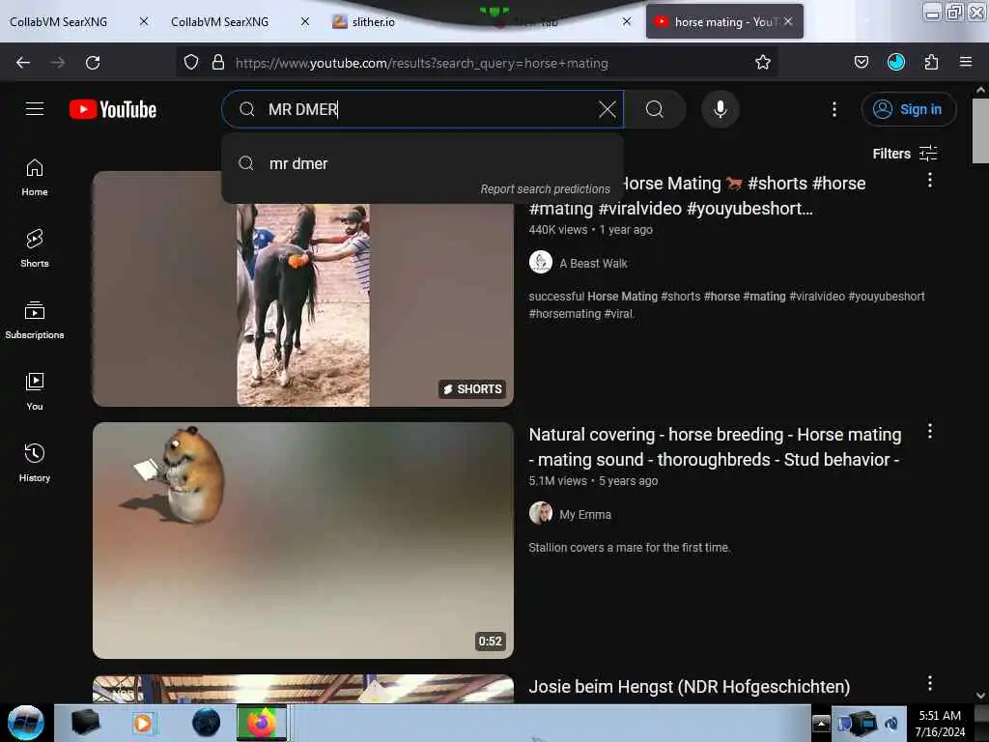
Task: Open Shorts in sidebar
Action: point(35,248)
